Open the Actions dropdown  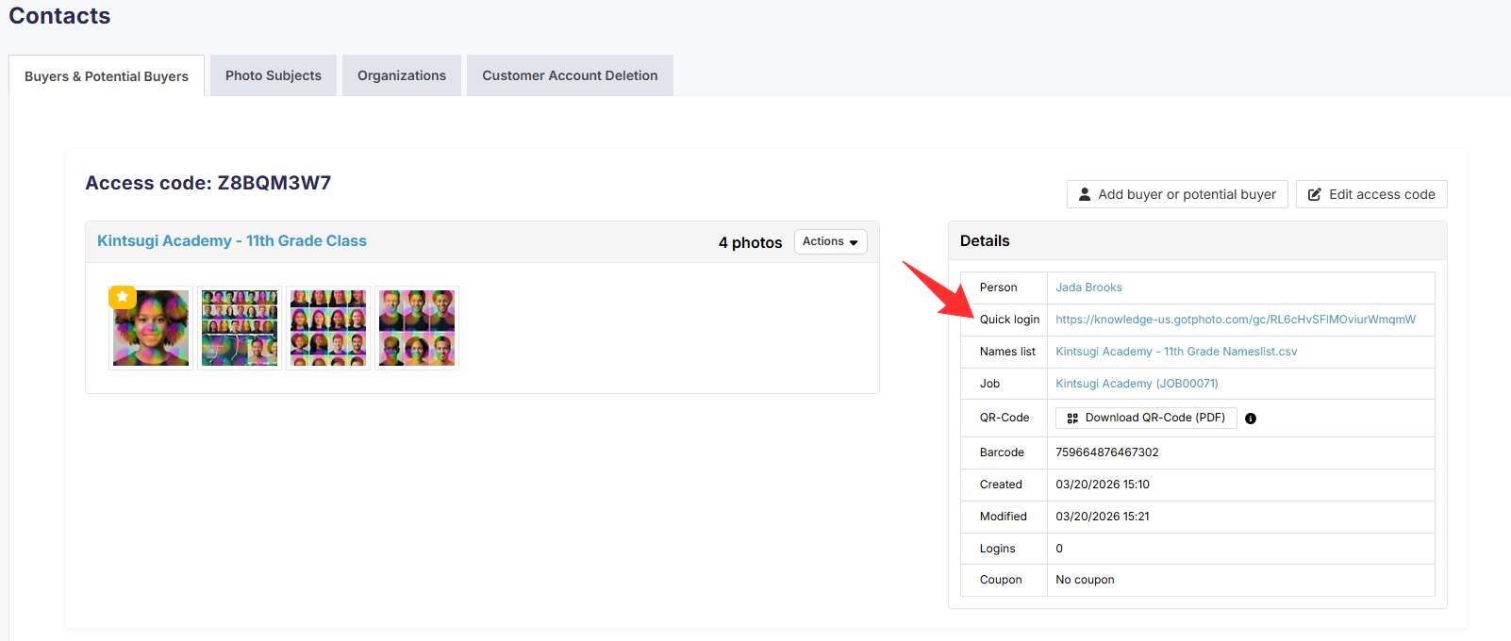click(x=830, y=242)
